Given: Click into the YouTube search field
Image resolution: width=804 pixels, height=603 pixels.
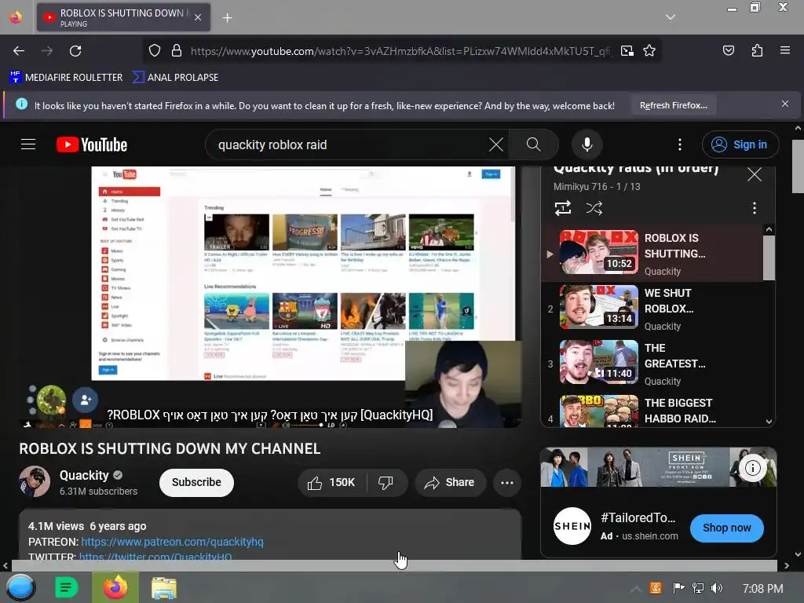Looking at the screenshot, I should (349, 144).
